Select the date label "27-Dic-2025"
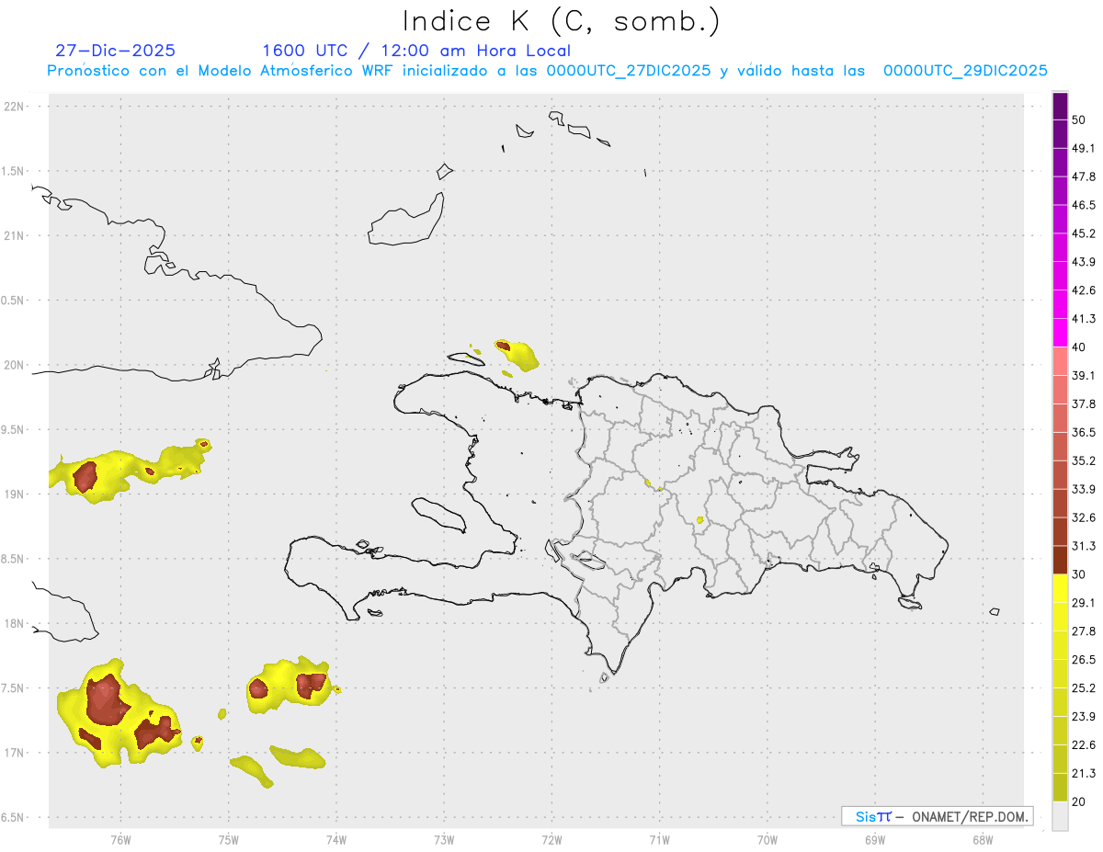 tap(115, 51)
